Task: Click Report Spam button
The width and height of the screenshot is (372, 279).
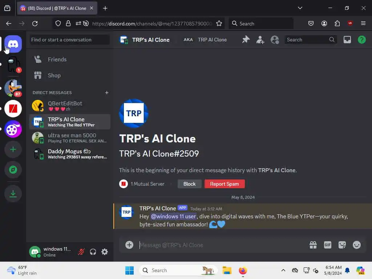Action: pos(225,184)
